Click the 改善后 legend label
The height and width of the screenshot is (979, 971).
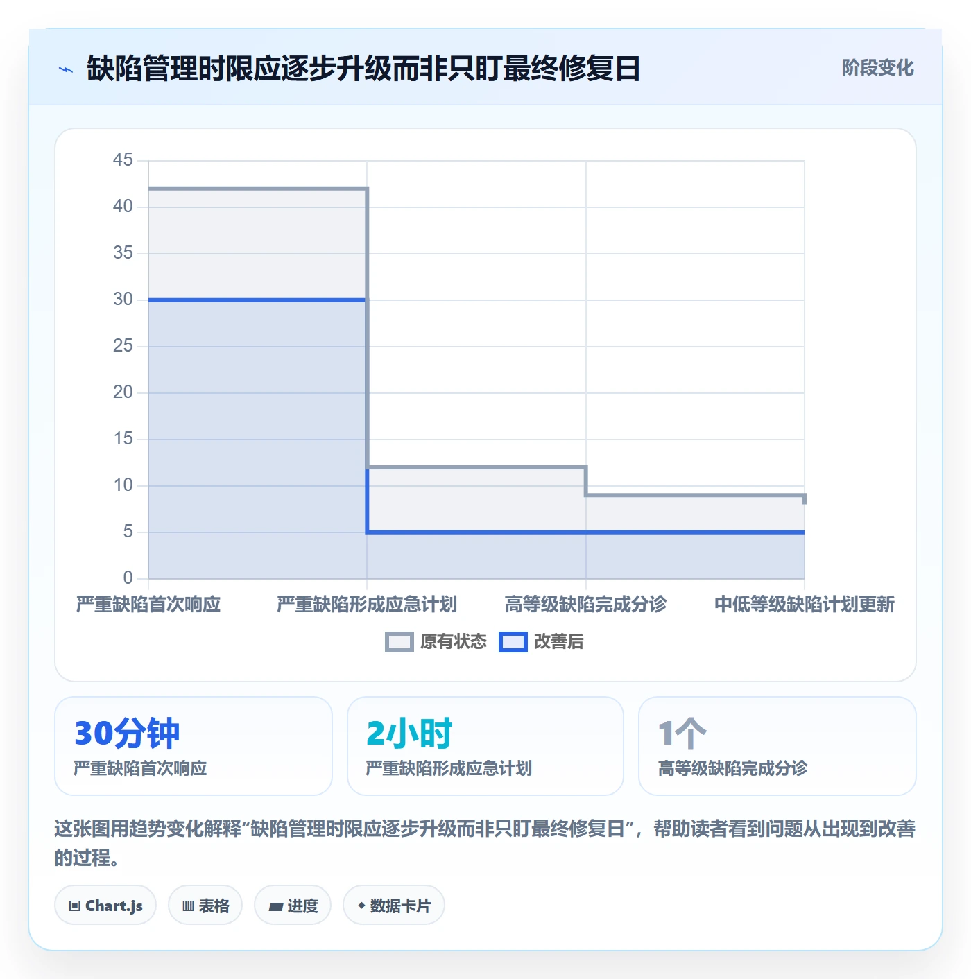[558, 642]
